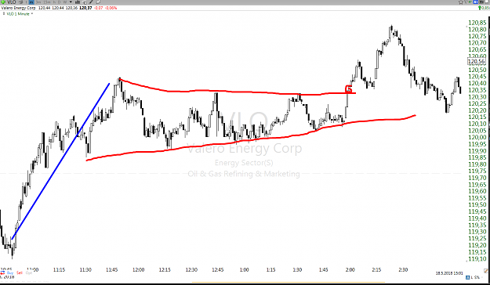
Task: Click the blue icon at top right
Action: [475, 2]
